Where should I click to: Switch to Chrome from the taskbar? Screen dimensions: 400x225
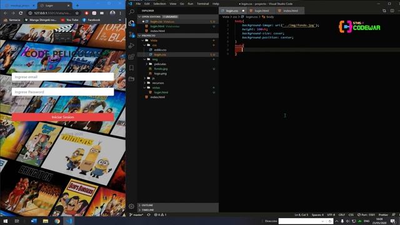click(57, 221)
